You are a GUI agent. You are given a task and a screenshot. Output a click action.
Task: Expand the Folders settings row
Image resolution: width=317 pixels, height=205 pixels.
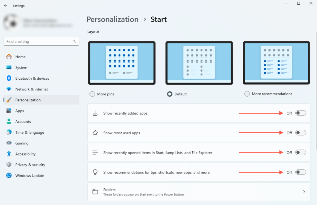(199, 192)
